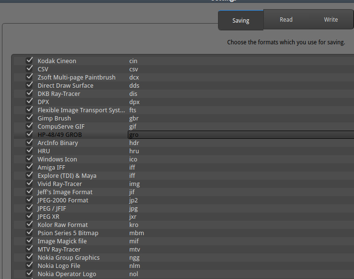Image resolution: width=354 pixels, height=279 pixels.
Task: Toggle the MTV Ray-Tracer checkbox
Action: click(x=29, y=249)
